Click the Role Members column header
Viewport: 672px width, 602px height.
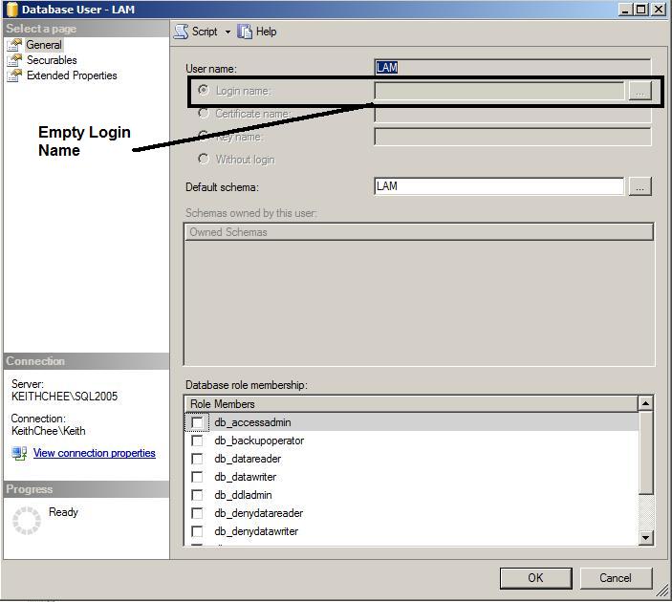pyautogui.click(x=411, y=403)
